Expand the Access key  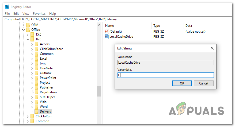pyautogui.click(x=32, y=44)
